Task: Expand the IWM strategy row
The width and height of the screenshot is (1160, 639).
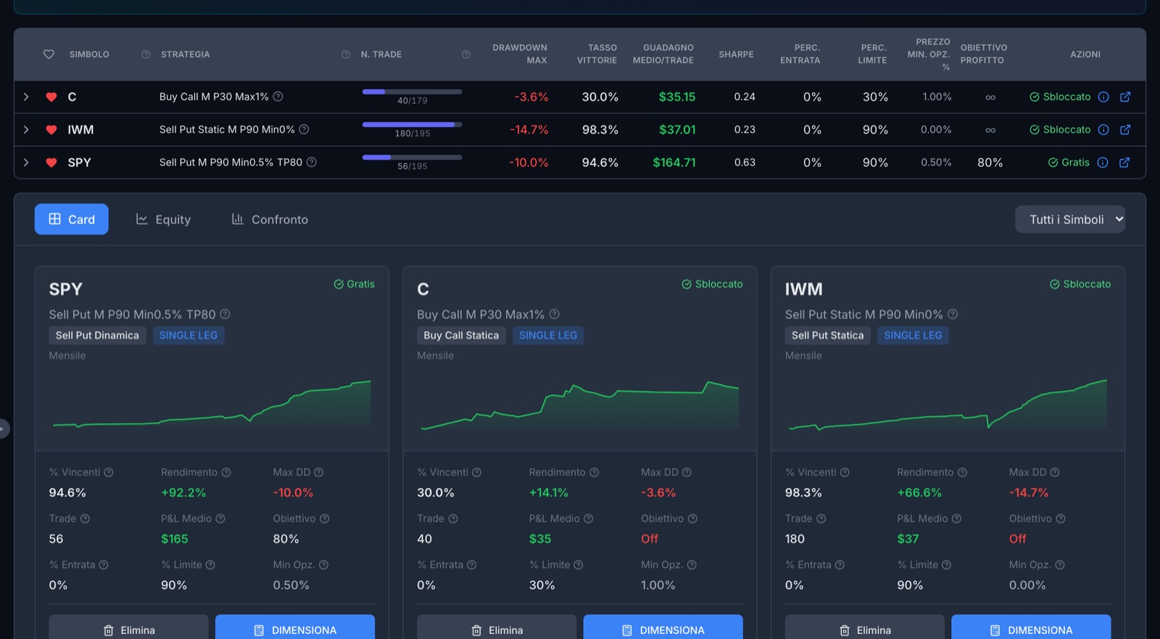Action: (26, 130)
